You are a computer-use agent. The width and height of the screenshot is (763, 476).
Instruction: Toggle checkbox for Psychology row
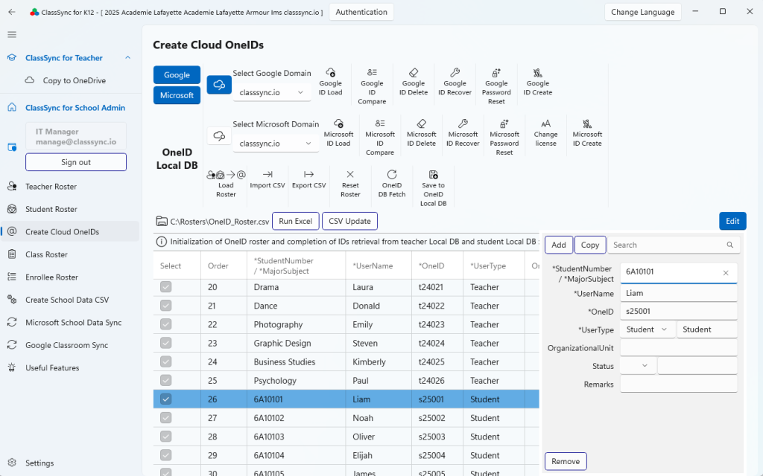pyautogui.click(x=166, y=380)
